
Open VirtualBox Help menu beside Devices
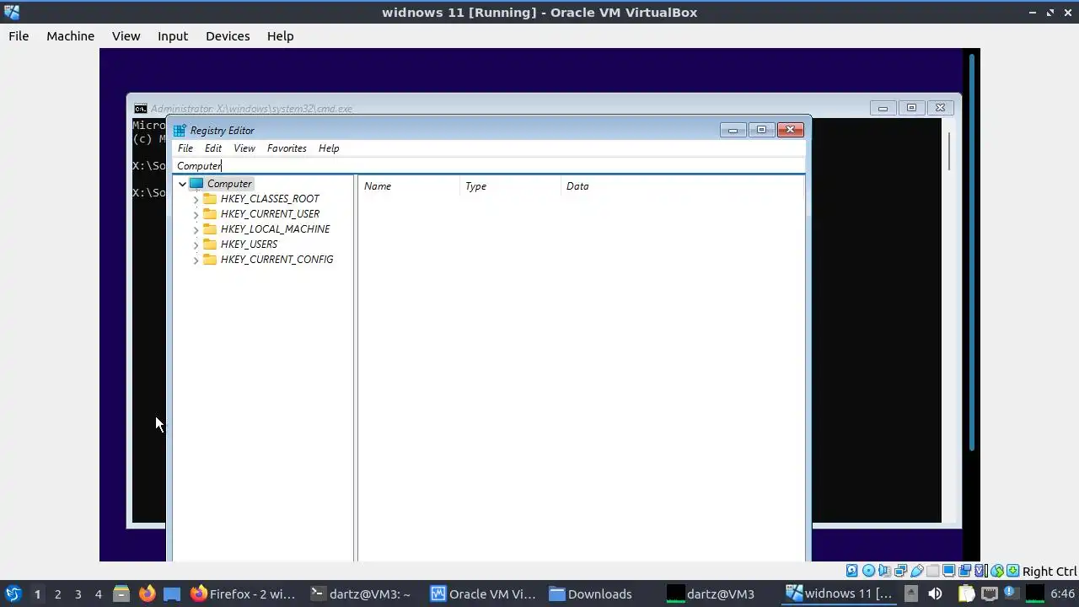click(x=280, y=36)
